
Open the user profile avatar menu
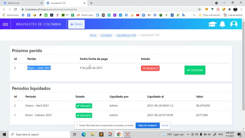[x=234, y=24]
